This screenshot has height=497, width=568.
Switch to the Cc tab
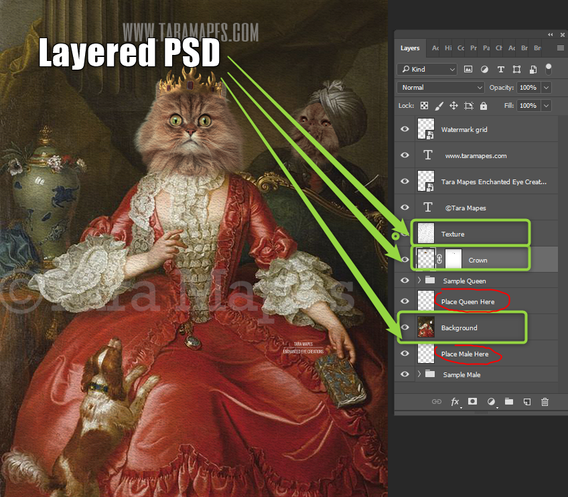(461, 48)
